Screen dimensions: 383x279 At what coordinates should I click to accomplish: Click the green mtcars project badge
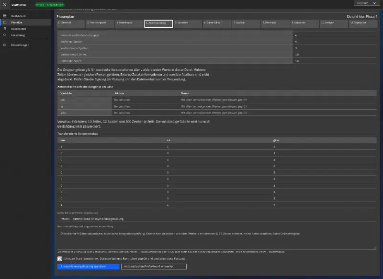pos(50,5)
